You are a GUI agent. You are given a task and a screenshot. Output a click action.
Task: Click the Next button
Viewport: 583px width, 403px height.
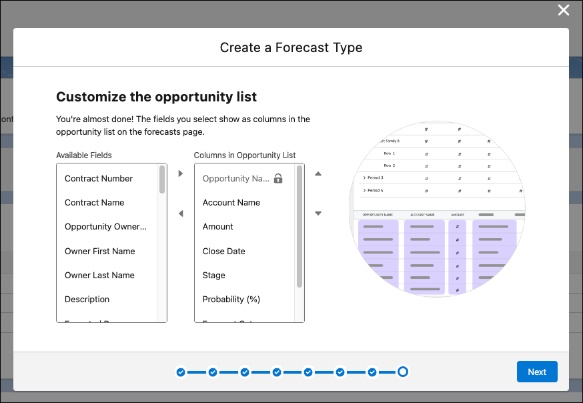[537, 372]
